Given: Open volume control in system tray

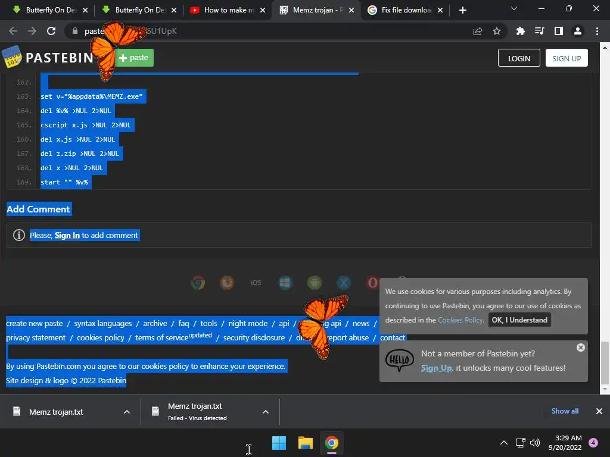Looking at the screenshot, I should pyautogui.click(x=535, y=443).
